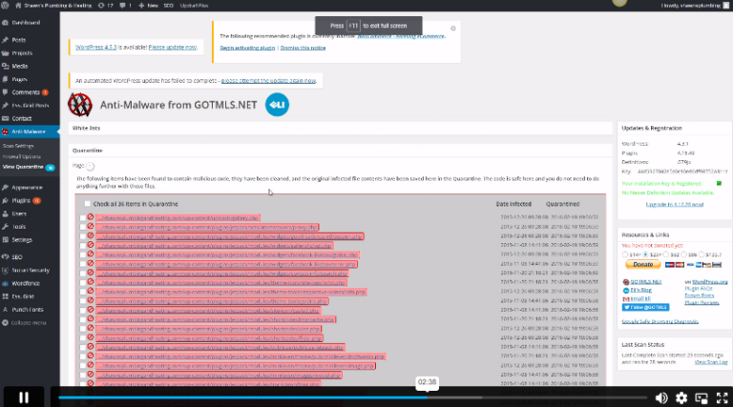Open the comments bubble in the admin bar
Viewport: 733px width, 407px height.
pyautogui.click(x=126, y=6)
